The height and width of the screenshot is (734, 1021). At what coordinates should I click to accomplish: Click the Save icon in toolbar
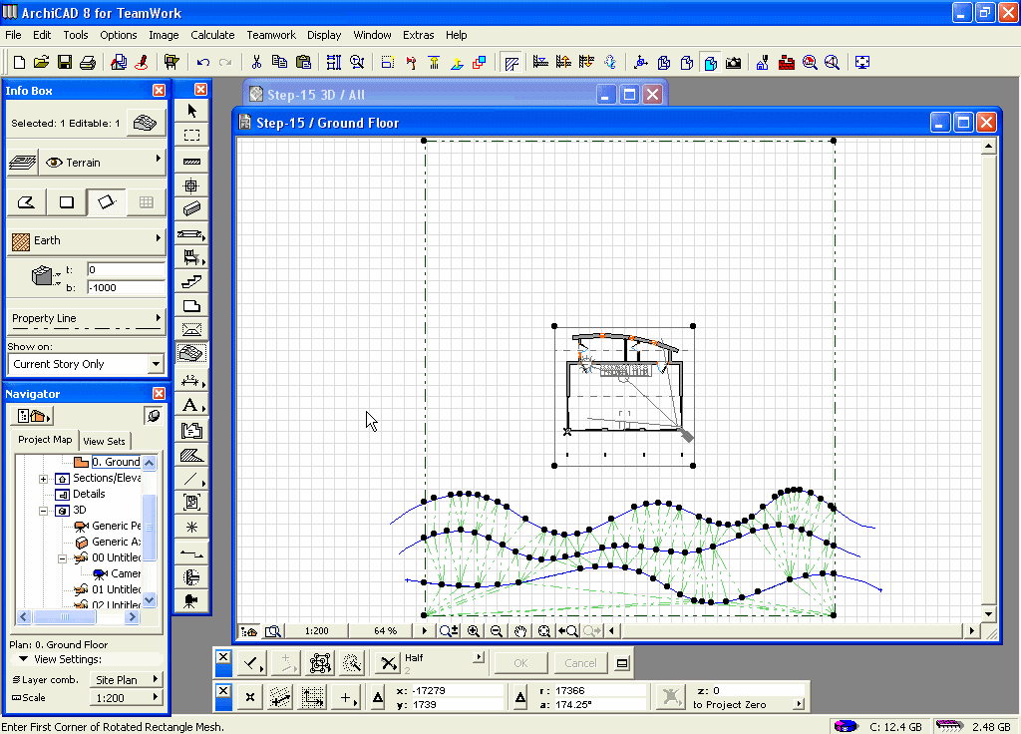click(65, 62)
